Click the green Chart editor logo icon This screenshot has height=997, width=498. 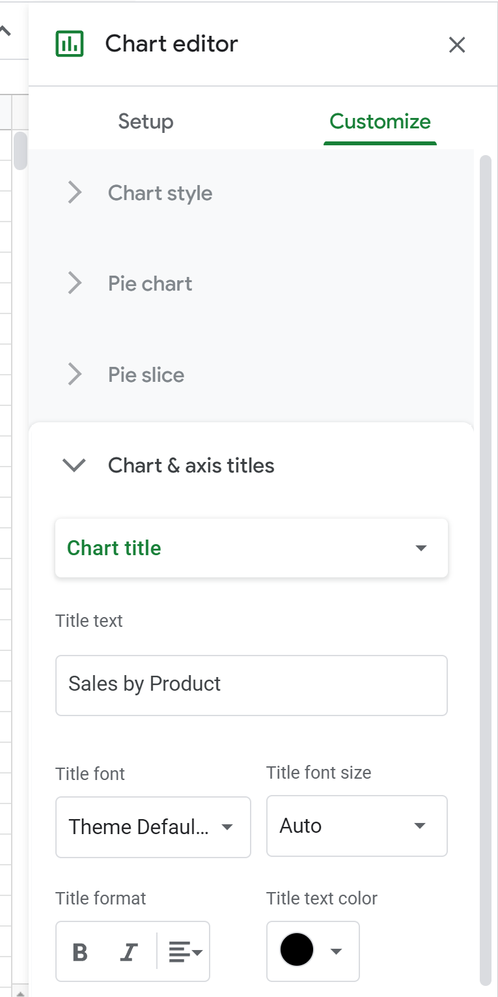click(70, 44)
